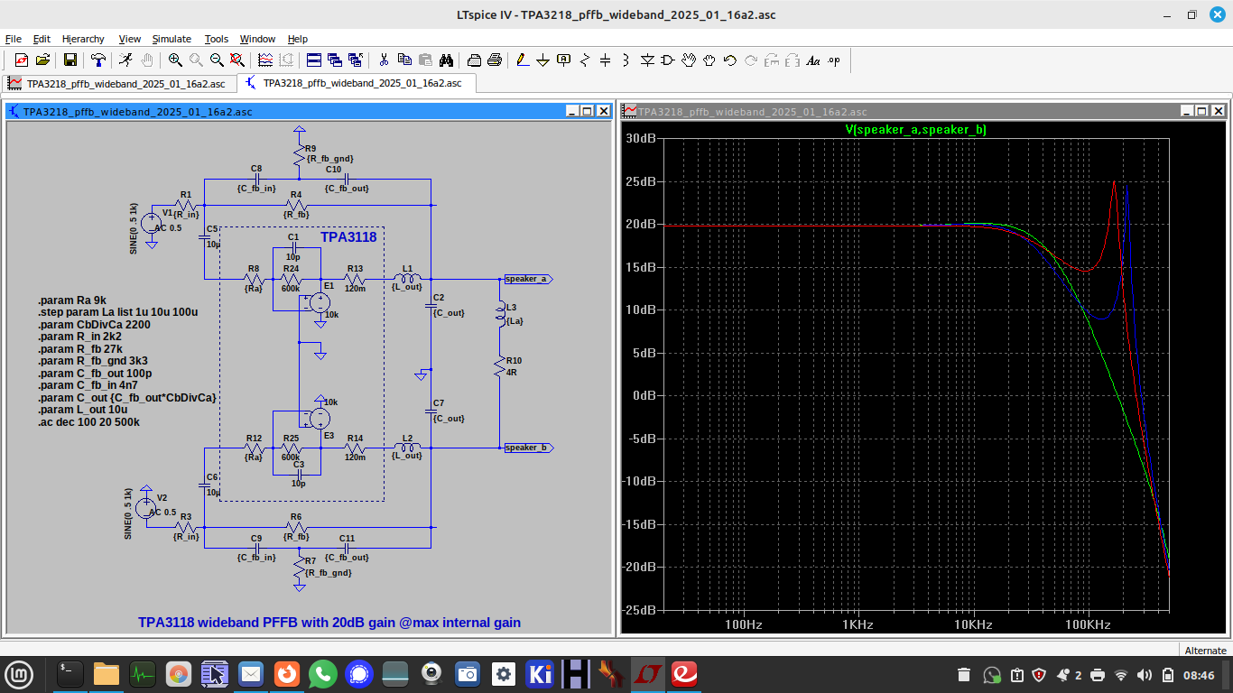The height and width of the screenshot is (693, 1233).
Task: Switch to the schematic document tab
Action: pyautogui.click(x=357, y=83)
